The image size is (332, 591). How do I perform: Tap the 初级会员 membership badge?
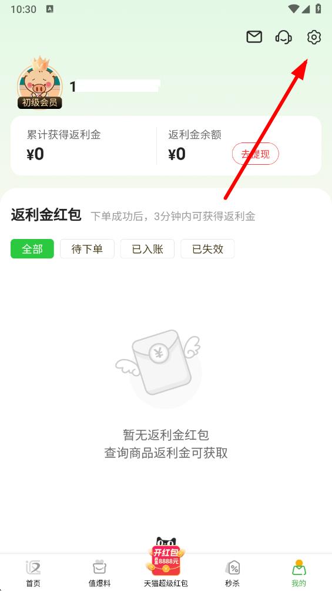(39, 102)
